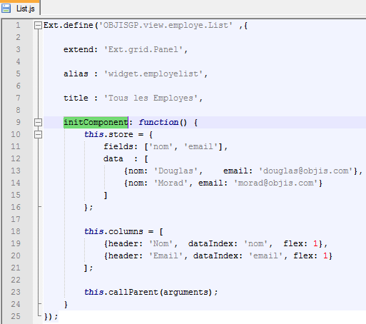Screen dimensions: 366x324
Task: Click the extend keyword on line 3
Action: [x=78, y=49]
